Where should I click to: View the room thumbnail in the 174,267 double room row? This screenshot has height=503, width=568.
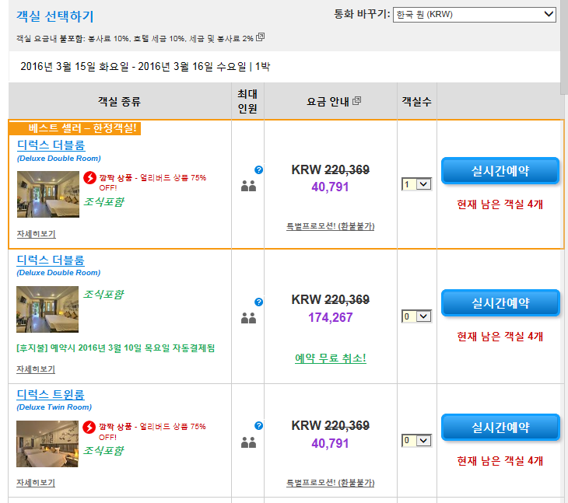pyautogui.click(x=47, y=309)
